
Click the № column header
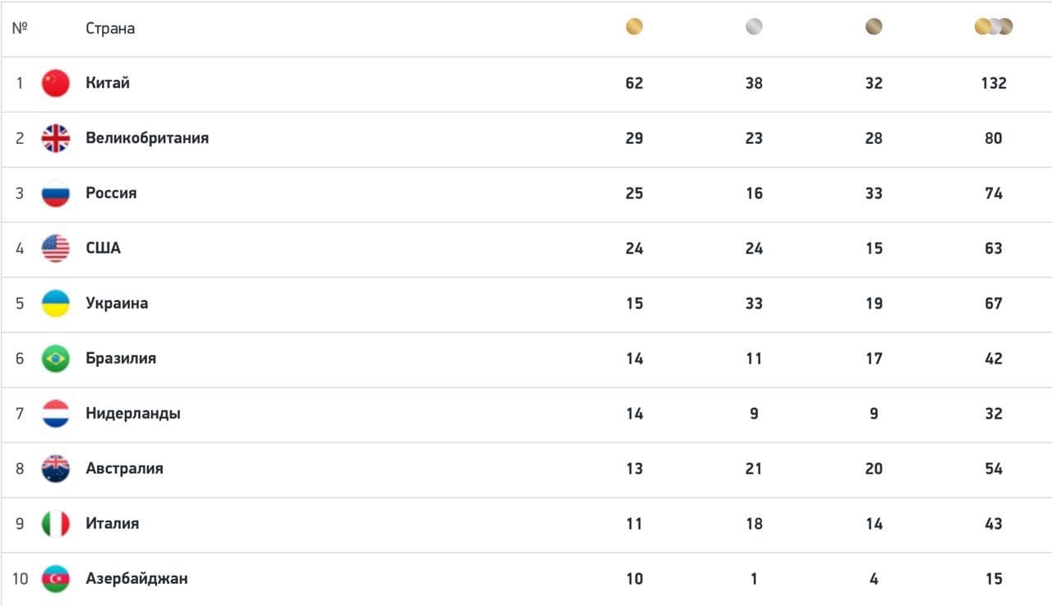20,28
